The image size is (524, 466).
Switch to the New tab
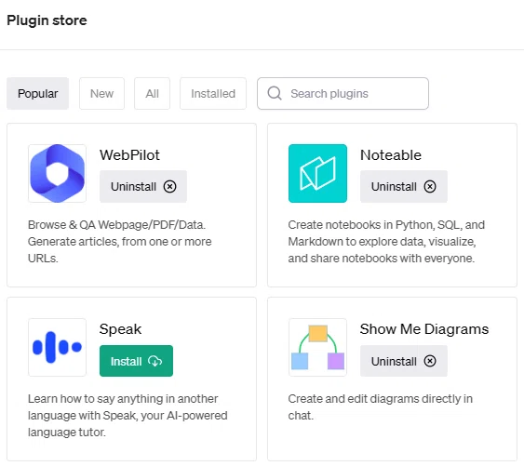(x=102, y=94)
